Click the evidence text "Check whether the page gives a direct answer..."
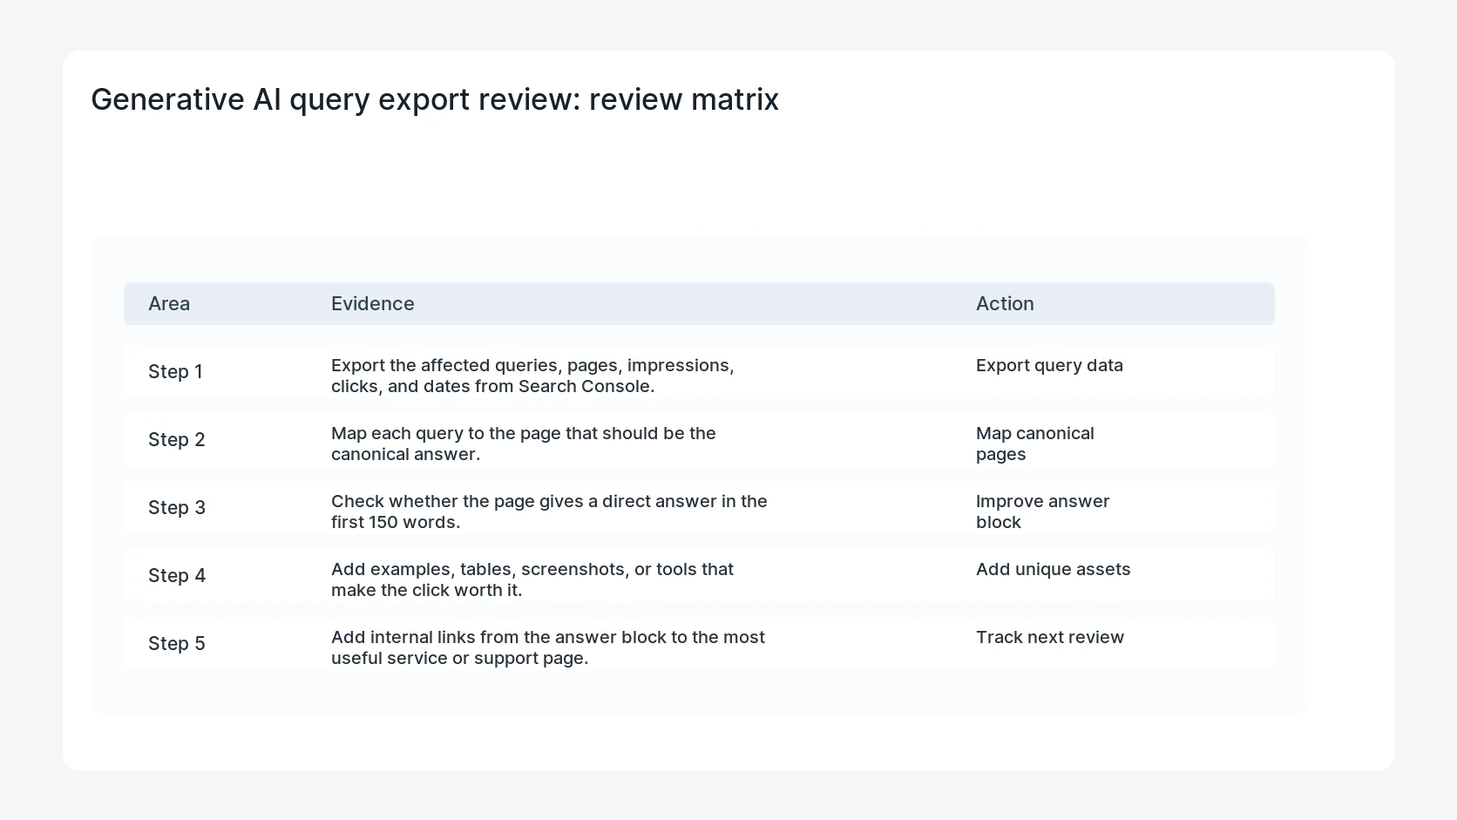The height and width of the screenshot is (820, 1457). click(x=549, y=512)
